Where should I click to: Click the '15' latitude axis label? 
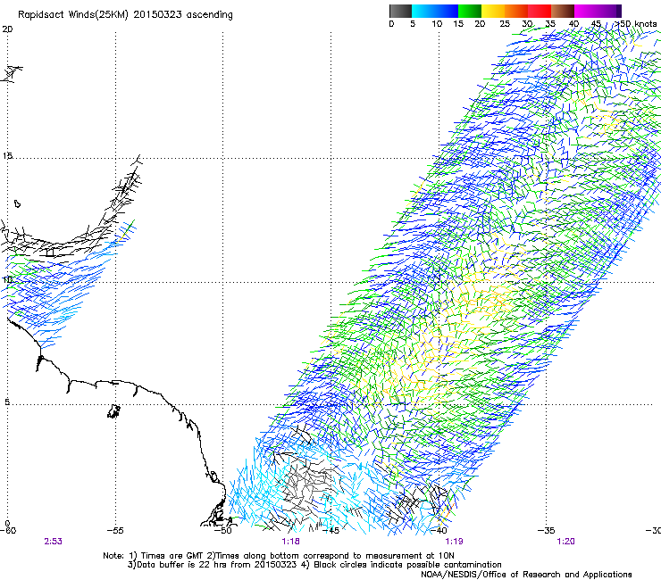[7, 156]
